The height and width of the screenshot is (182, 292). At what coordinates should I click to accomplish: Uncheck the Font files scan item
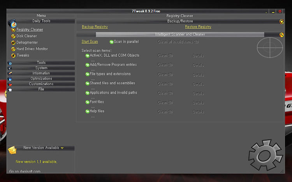click(x=88, y=102)
